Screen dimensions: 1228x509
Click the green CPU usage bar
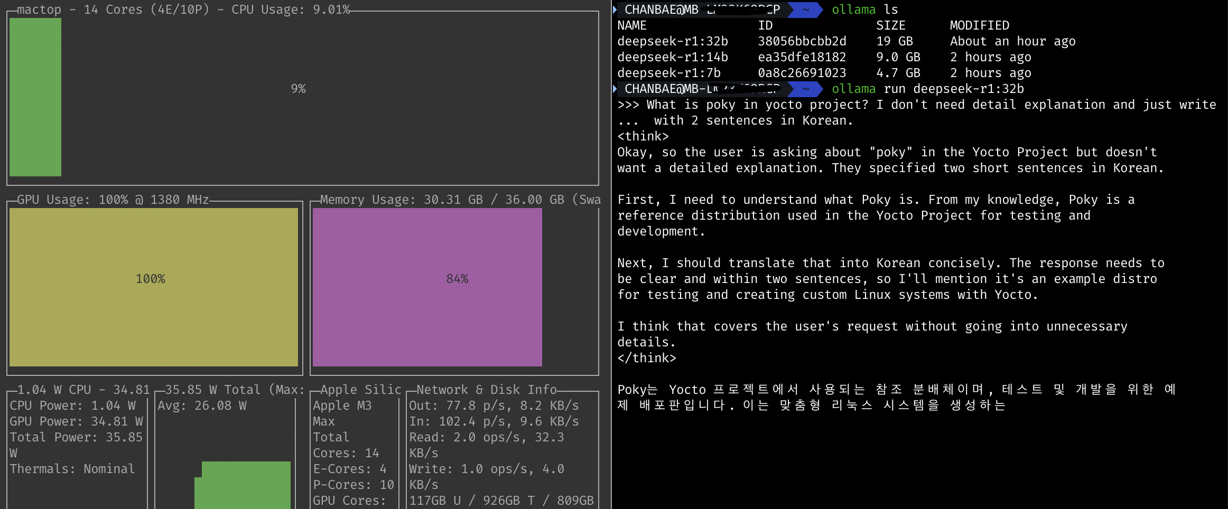35,97
